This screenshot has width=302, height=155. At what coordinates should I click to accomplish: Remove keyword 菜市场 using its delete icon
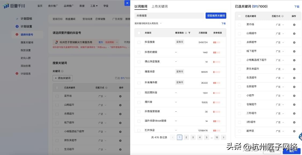click(x=294, y=24)
